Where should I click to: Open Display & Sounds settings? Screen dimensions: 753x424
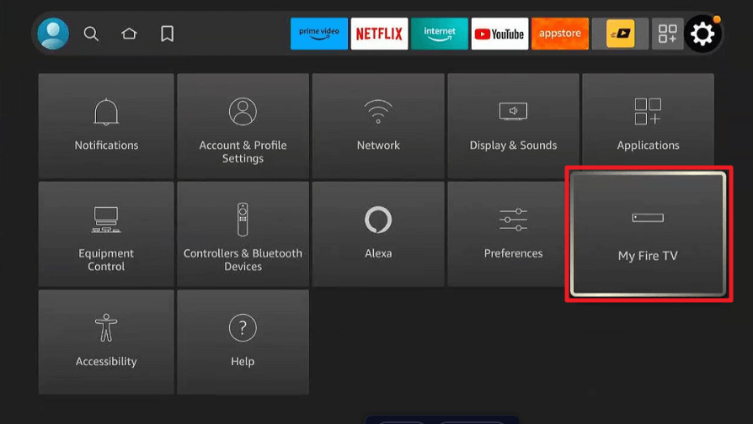[513, 125]
